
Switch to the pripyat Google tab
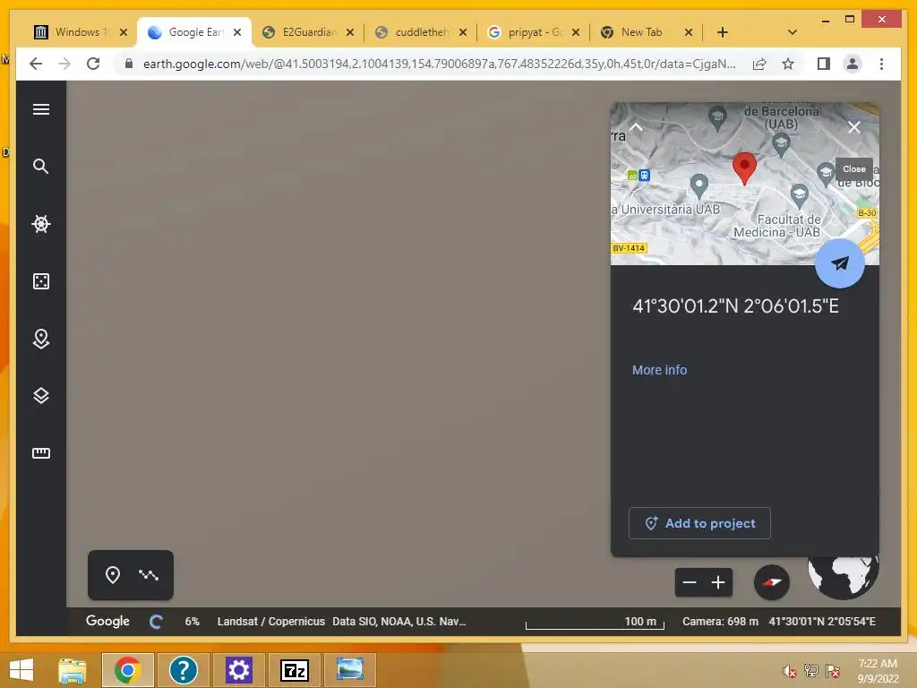click(534, 32)
